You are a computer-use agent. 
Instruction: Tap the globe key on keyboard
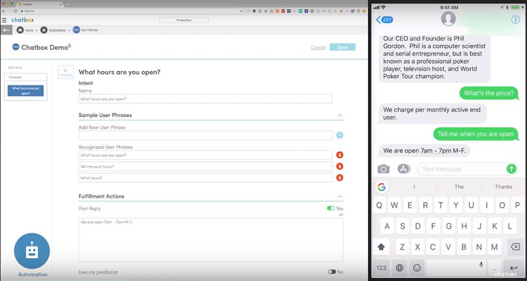399,268
